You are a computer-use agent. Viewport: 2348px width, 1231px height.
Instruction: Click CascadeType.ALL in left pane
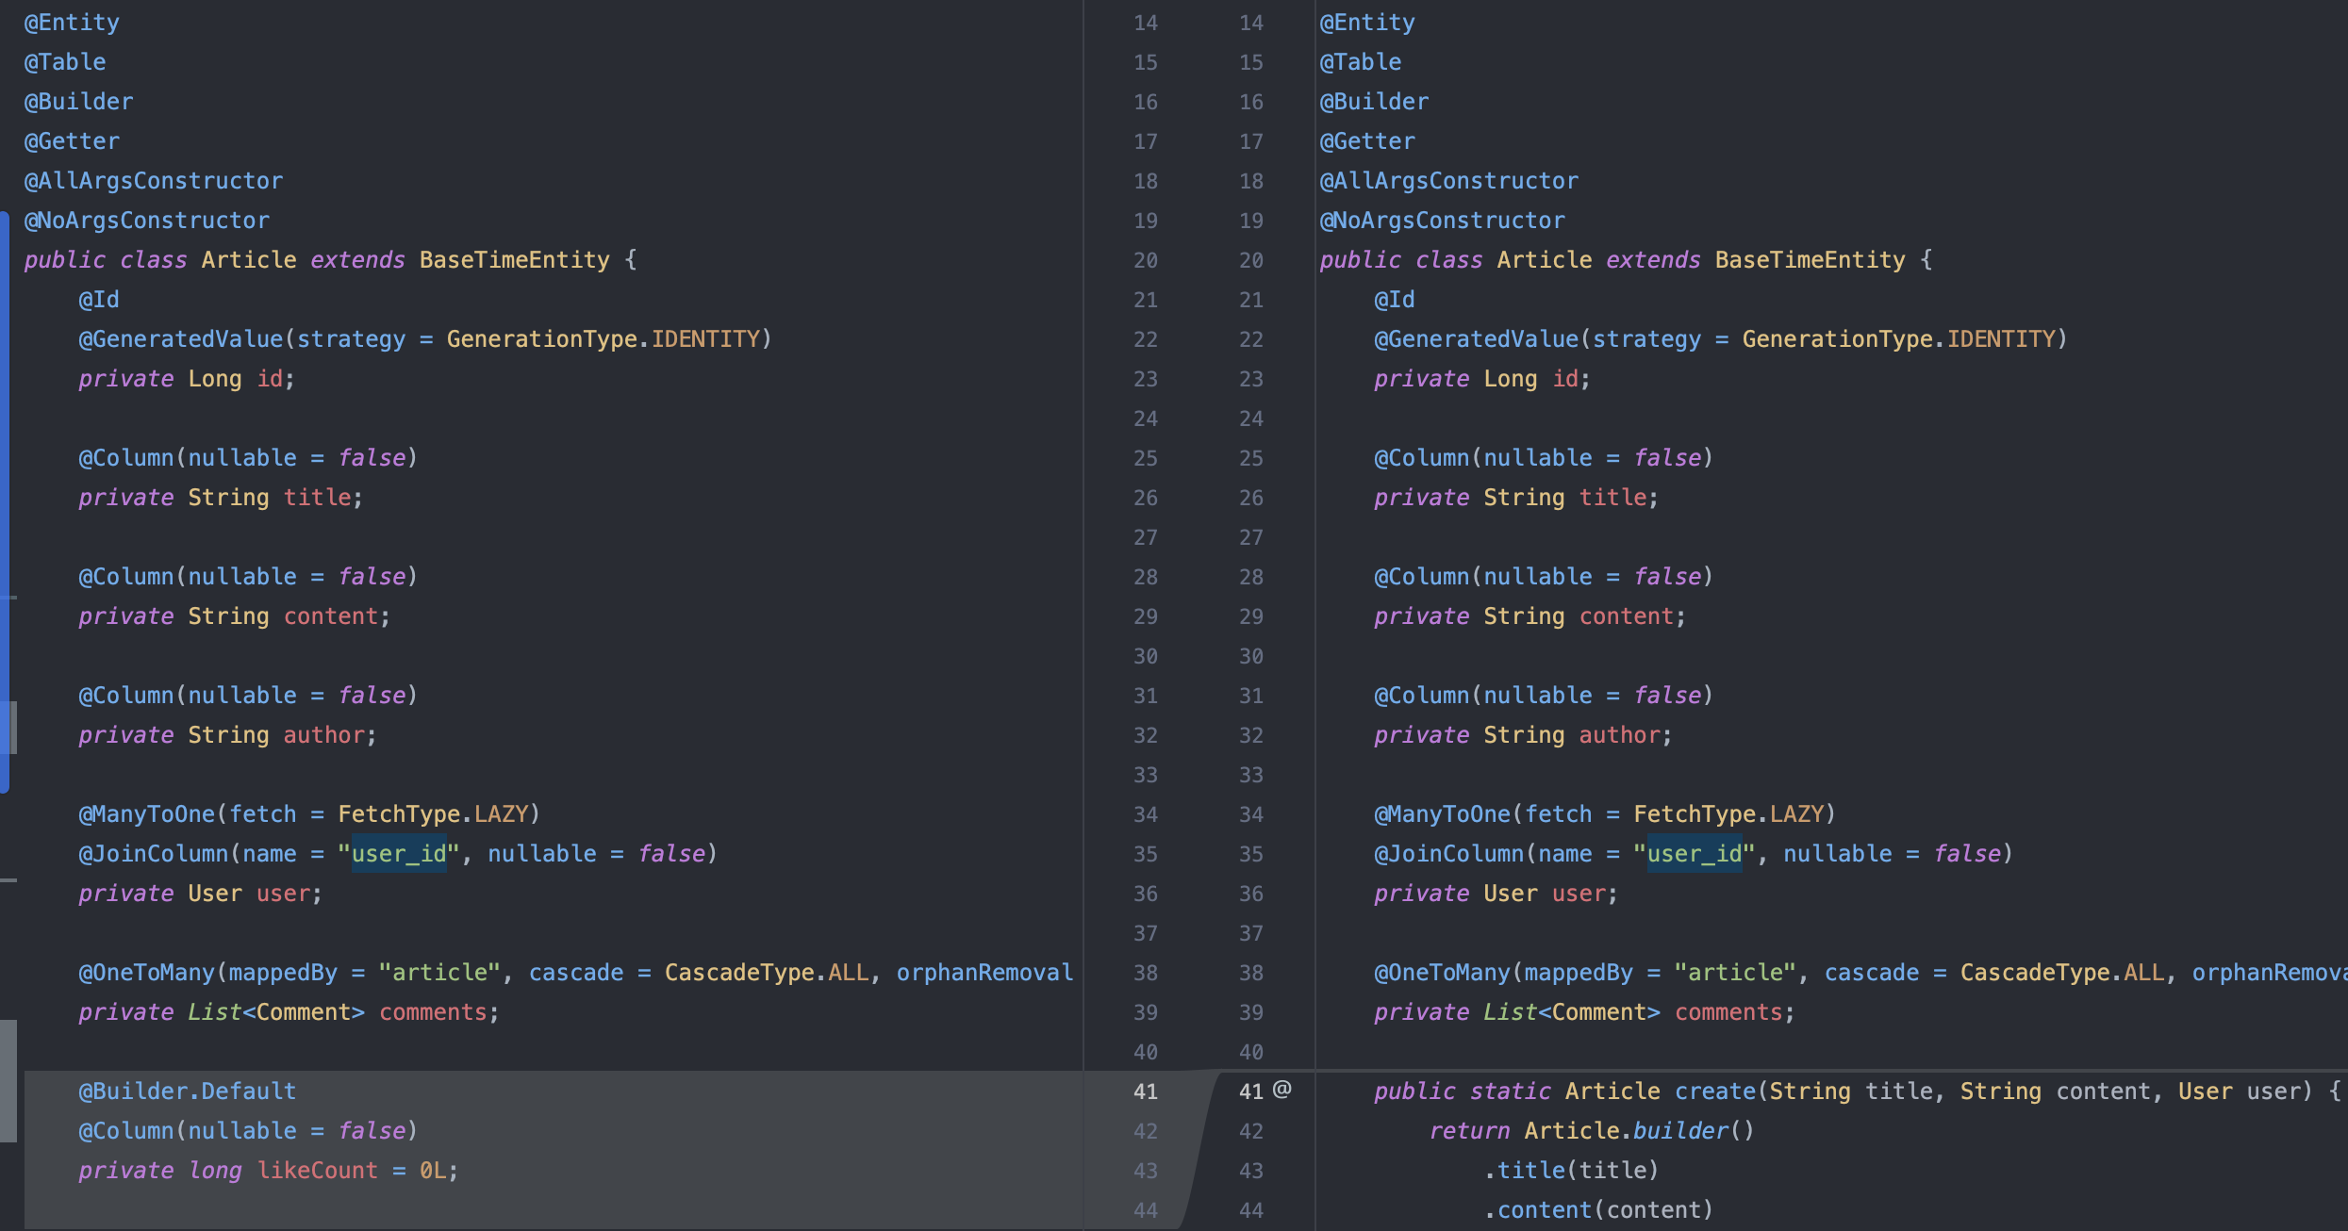[x=766, y=973]
